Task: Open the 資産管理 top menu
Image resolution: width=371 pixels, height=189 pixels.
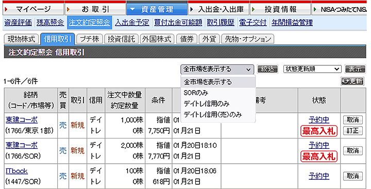Action: point(157,9)
